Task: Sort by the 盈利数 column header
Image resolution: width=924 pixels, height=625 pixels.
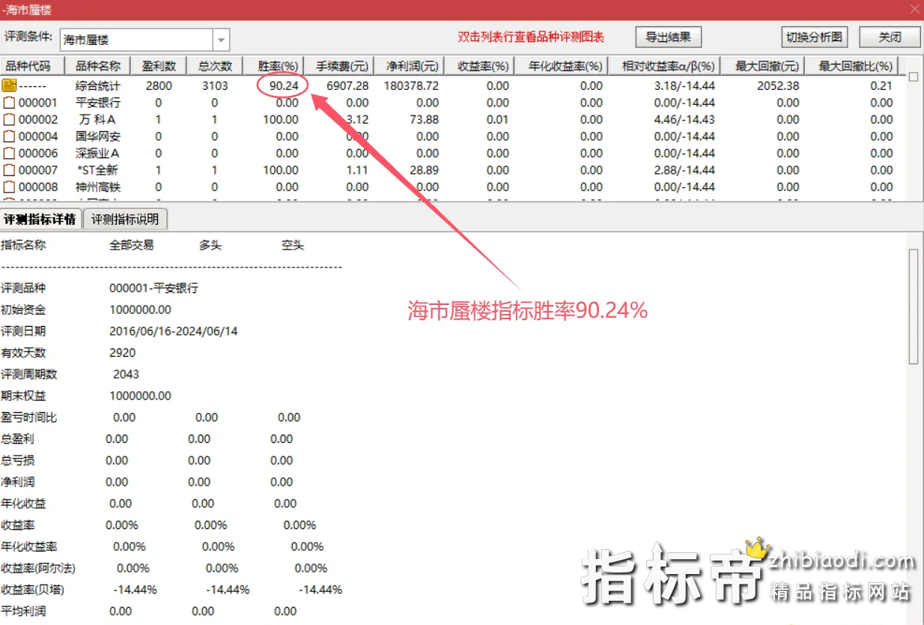Action: click(159, 66)
